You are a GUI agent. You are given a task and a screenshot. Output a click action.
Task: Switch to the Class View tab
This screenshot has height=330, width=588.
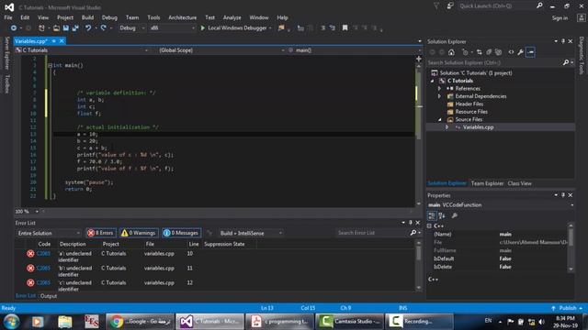coord(519,183)
